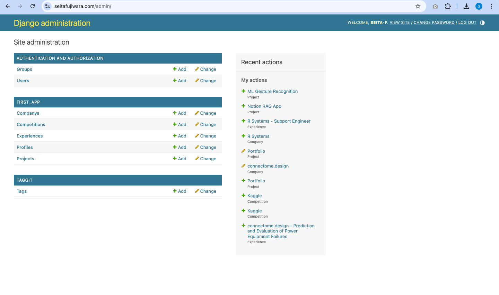The height and width of the screenshot is (295, 499).
Task: Open R Systems - Support Engineer experience
Action: pyautogui.click(x=279, y=121)
